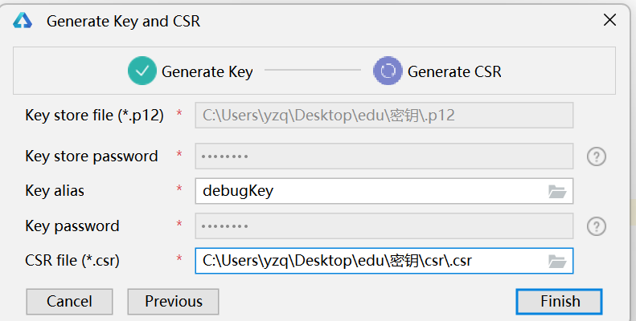The width and height of the screenshot is (636, 321).
Task: Click the DevEco Studio logo icon
Action: coord(23,20)
